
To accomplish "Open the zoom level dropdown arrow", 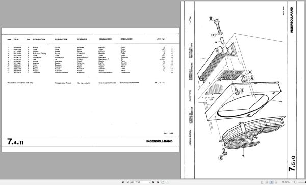I will click(293, 182).
